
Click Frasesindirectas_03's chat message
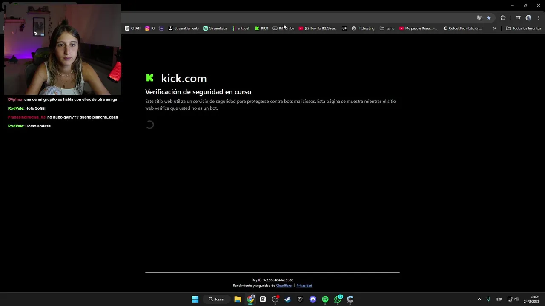[x=63, y=117]
